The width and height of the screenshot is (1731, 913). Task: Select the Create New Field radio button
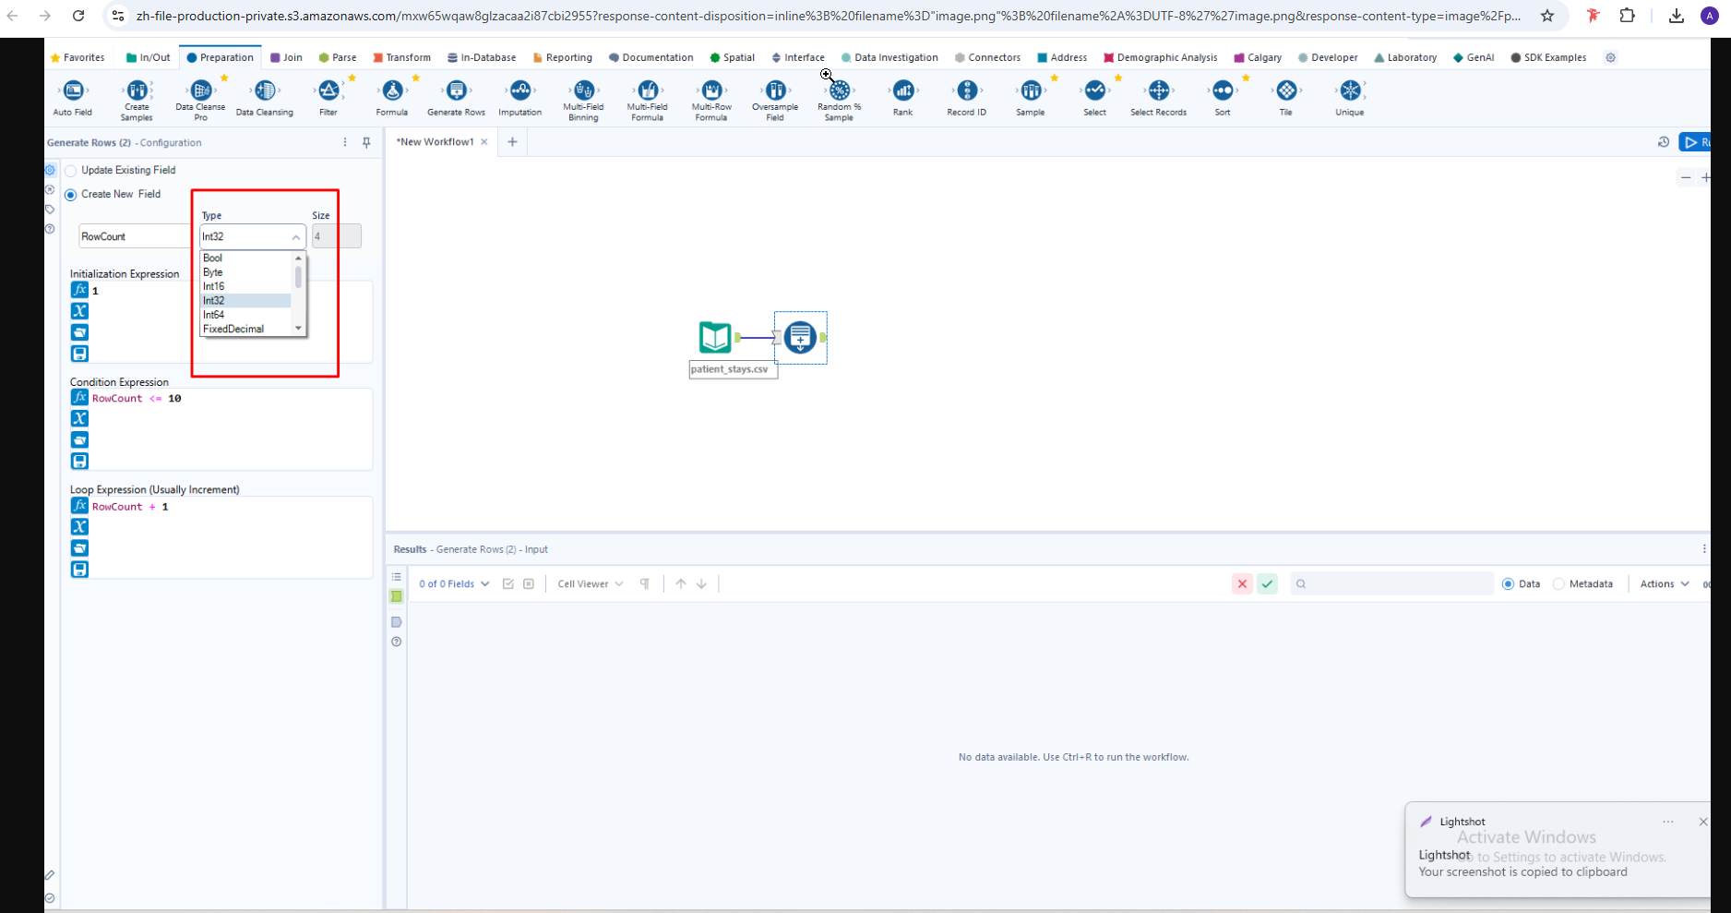coord(71,195)
